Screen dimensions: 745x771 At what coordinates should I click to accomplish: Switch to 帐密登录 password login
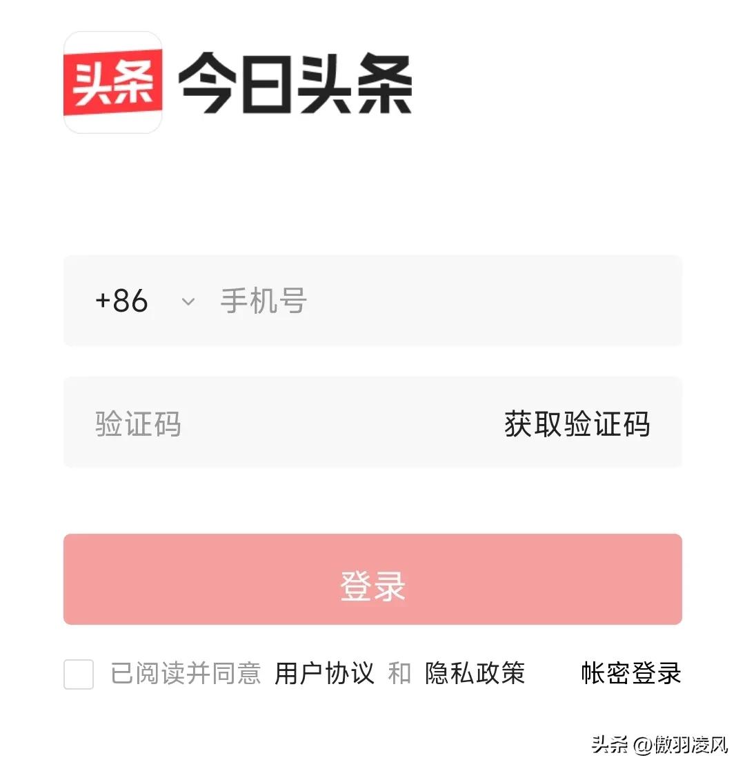coord(631,674)
